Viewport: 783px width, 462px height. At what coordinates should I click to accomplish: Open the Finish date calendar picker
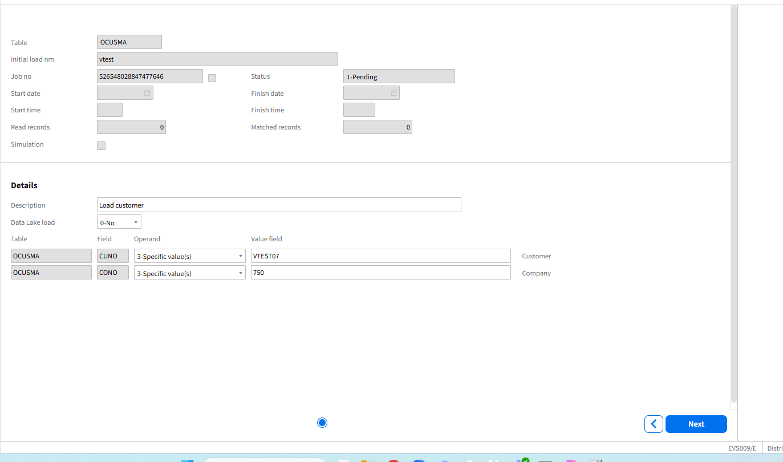point(393,93)
